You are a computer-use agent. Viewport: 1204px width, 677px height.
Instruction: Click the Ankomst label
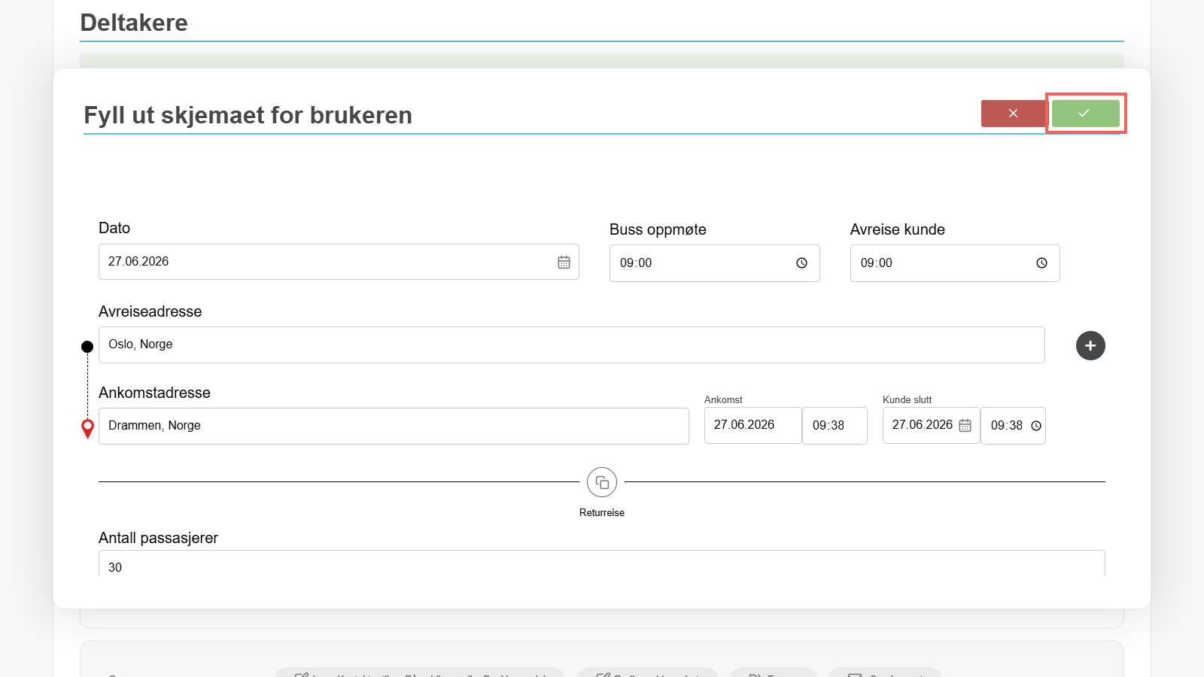click(723, 399)
